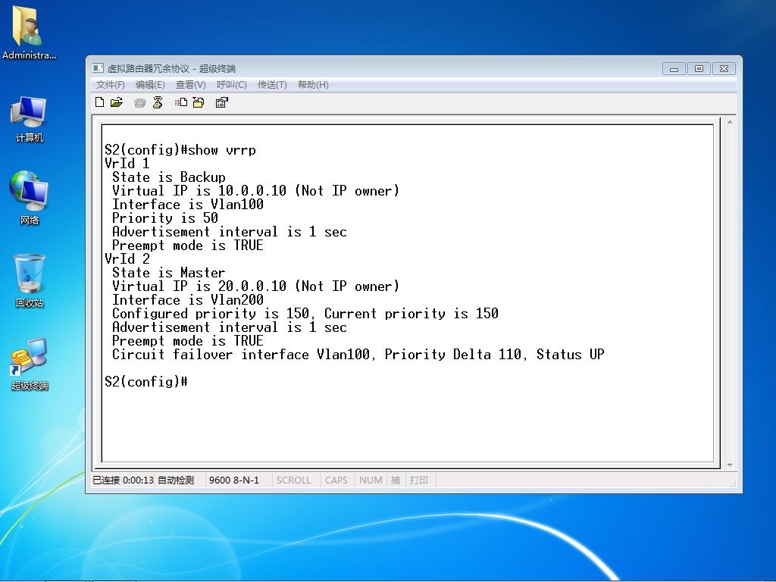This screenshot has height=582, width=776.
Task: Click 'Interface is Vlan100' line
Action: (x=188, y=205)
